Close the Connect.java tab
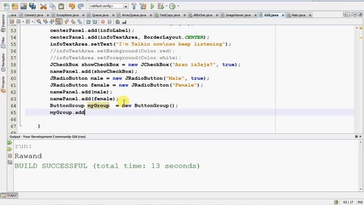 (x=48, y=15)
